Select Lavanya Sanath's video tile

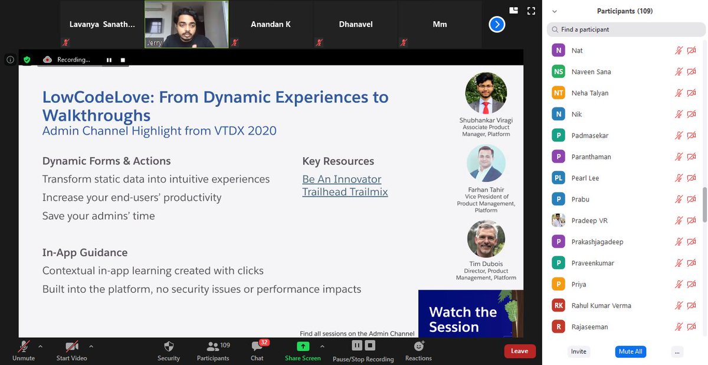click(x=102, y=24)
